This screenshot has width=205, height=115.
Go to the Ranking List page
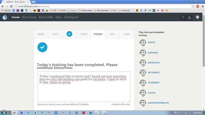(x=71, y=17)
